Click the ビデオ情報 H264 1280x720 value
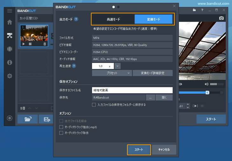The width and height of the screenshot is (232, 161). pos(132,45)
